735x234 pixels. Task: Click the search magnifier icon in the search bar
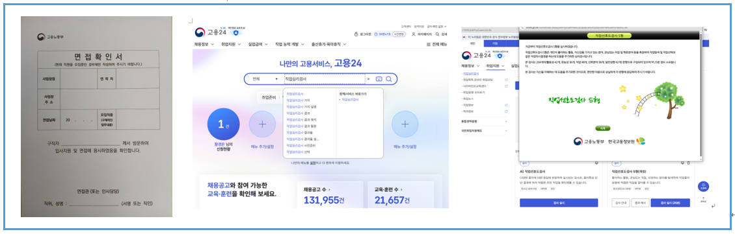388,79
